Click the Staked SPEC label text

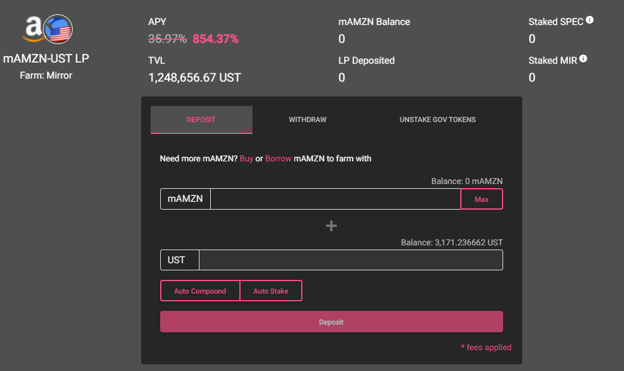coord(556,22)
